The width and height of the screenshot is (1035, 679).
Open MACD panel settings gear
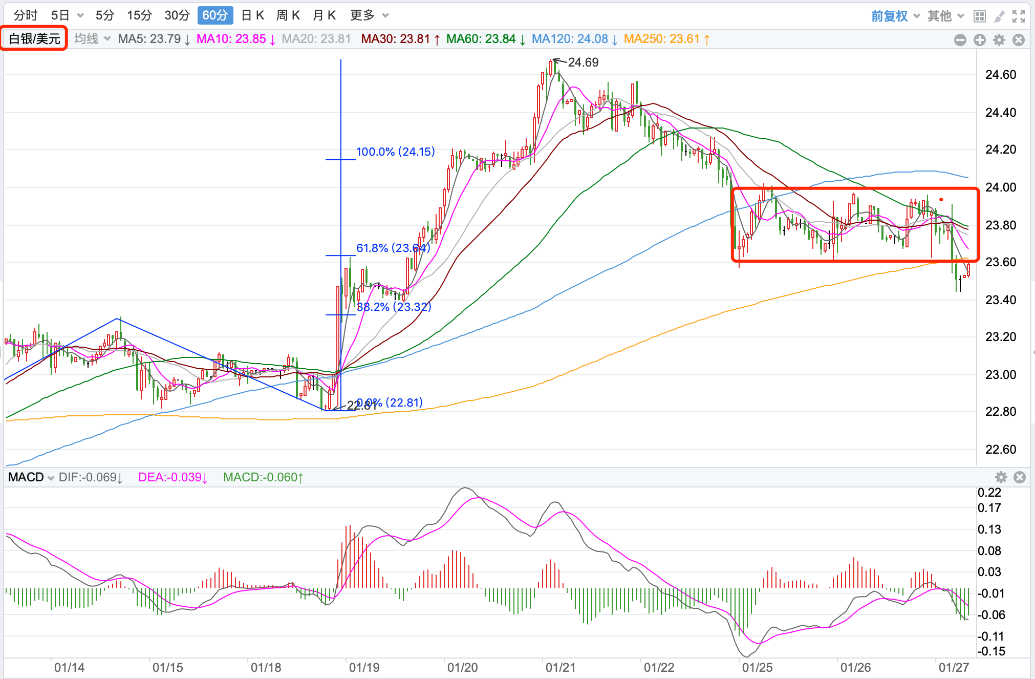(x=1001, y=477)
